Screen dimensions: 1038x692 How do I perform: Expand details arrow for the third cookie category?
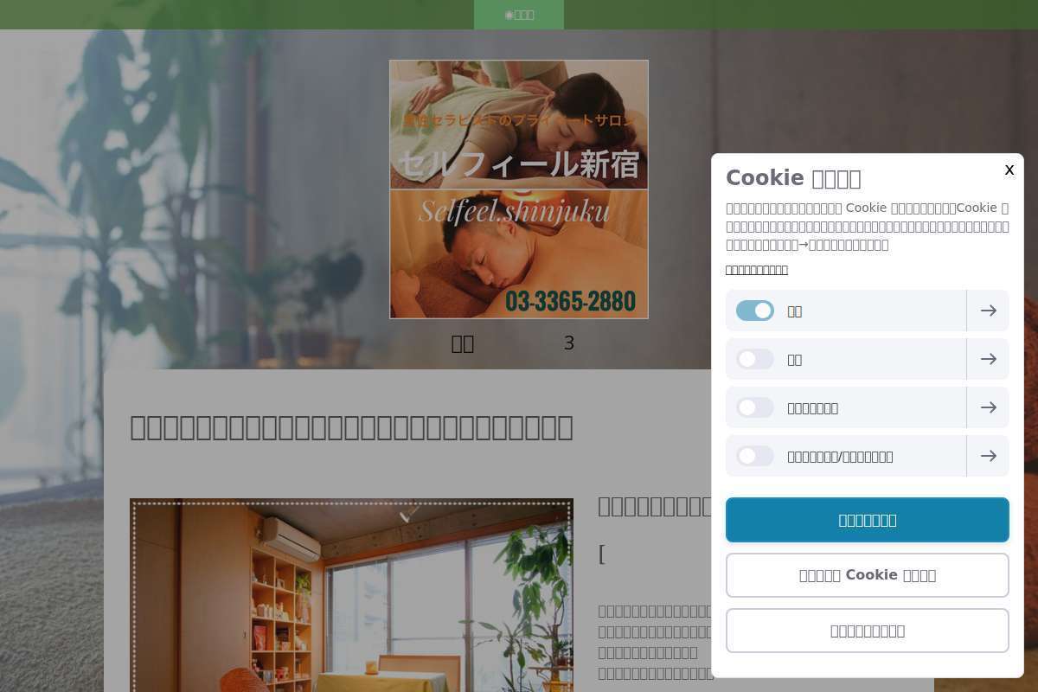[x=988, y=407]
